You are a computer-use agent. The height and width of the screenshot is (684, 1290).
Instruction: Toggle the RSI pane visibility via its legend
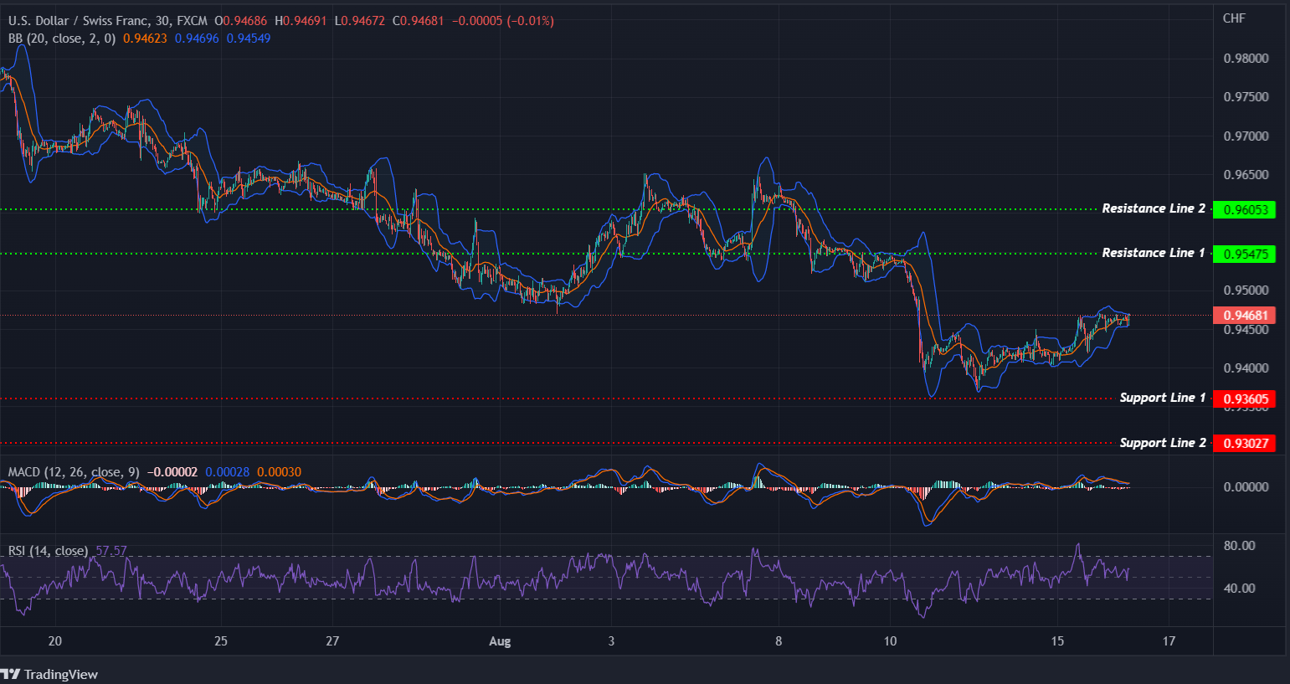[x=46, y=550]
